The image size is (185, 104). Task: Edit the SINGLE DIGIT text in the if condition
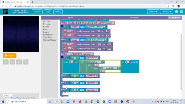click(x=96, y=27)
